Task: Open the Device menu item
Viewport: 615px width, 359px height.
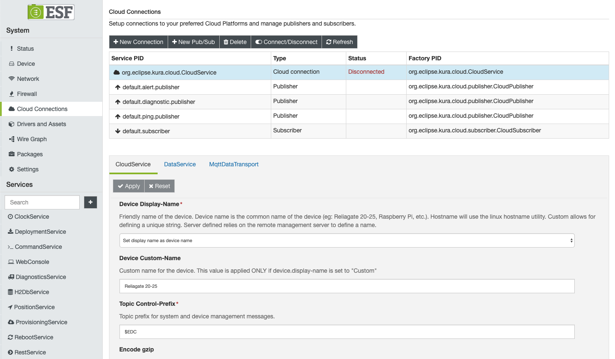Action: pyautogui.click(x=51, y=64)
